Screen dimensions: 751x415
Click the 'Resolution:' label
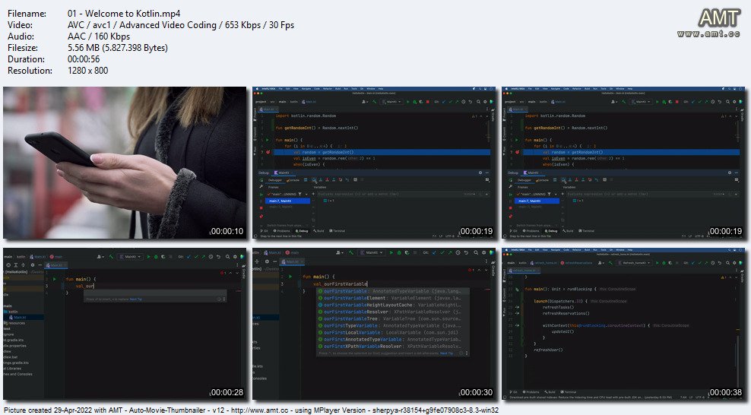tap(30, 71)
